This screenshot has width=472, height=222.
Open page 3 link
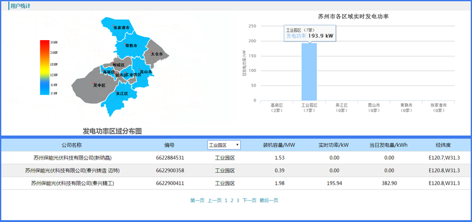tap(238, 200)
